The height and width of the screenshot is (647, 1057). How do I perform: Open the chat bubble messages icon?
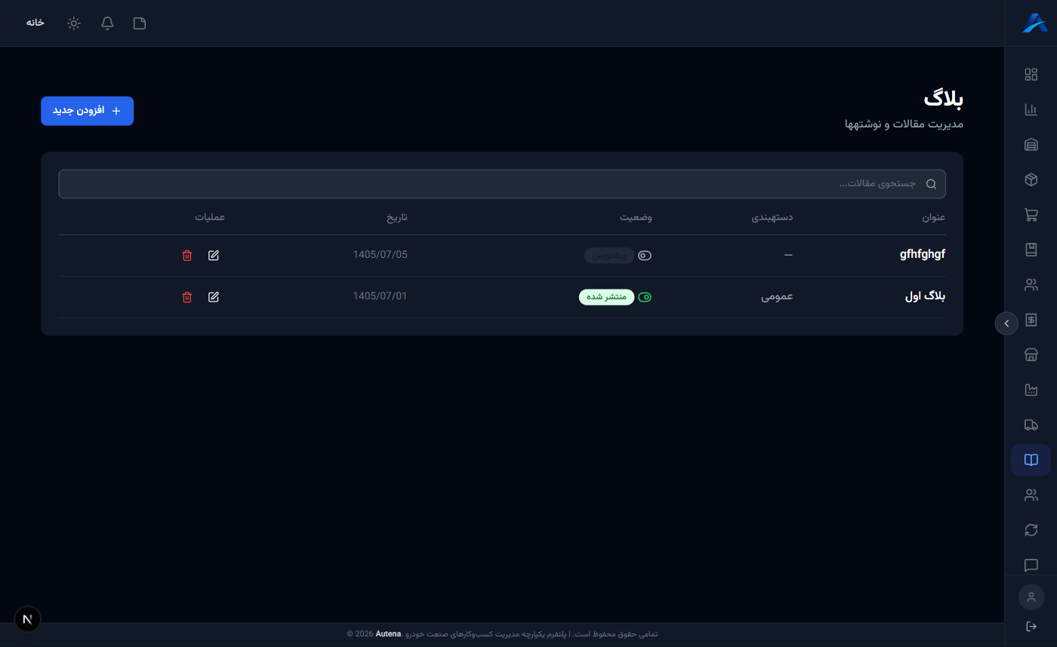1031,566
